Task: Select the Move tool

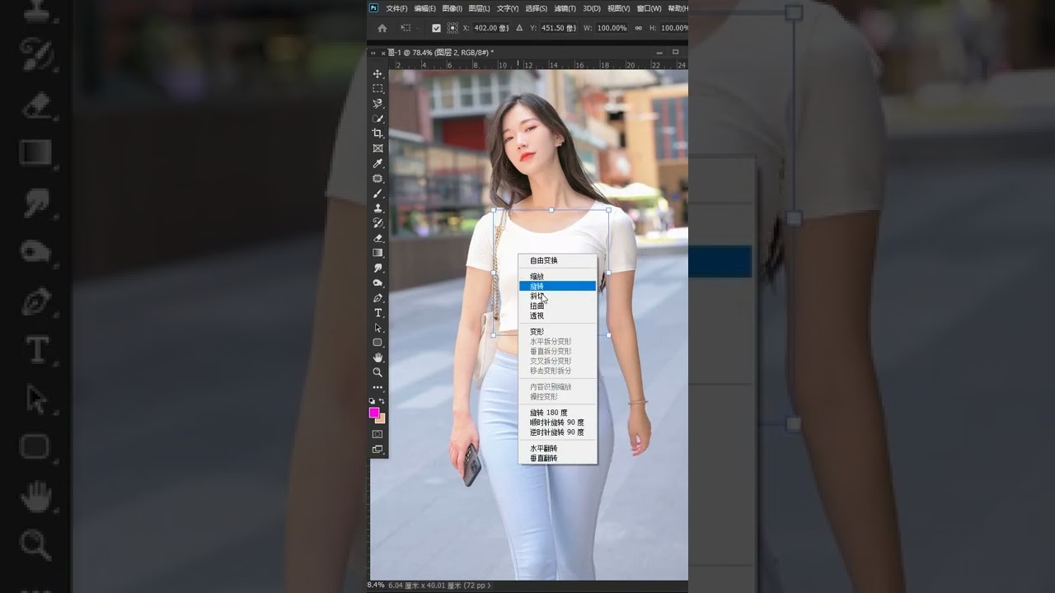Action: pos(377,74)
